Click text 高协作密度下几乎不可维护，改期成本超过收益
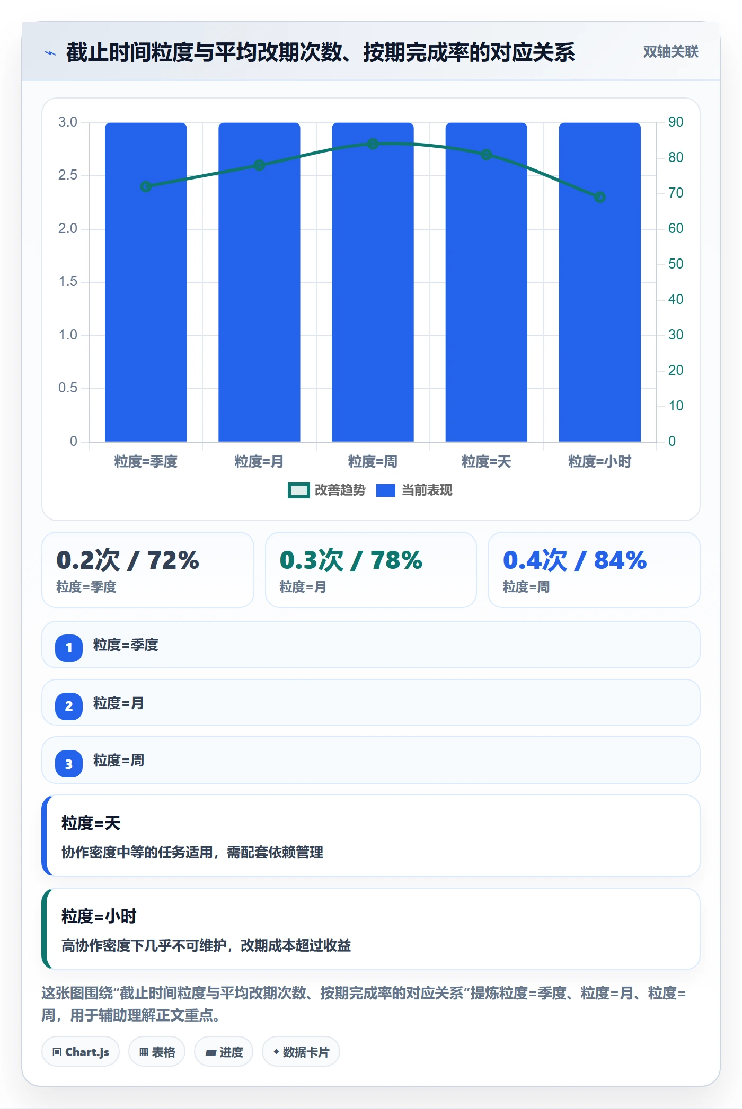The height and width of the screenshot is (1109, 742). (x=206, y=945)
